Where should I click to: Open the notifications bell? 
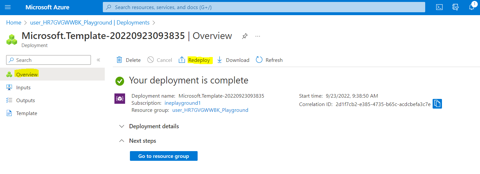472,7
